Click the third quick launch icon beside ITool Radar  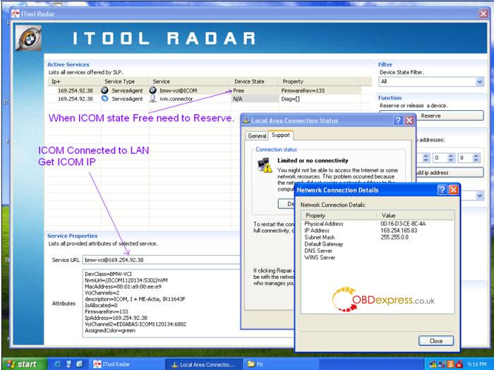[x=79, y=364]
